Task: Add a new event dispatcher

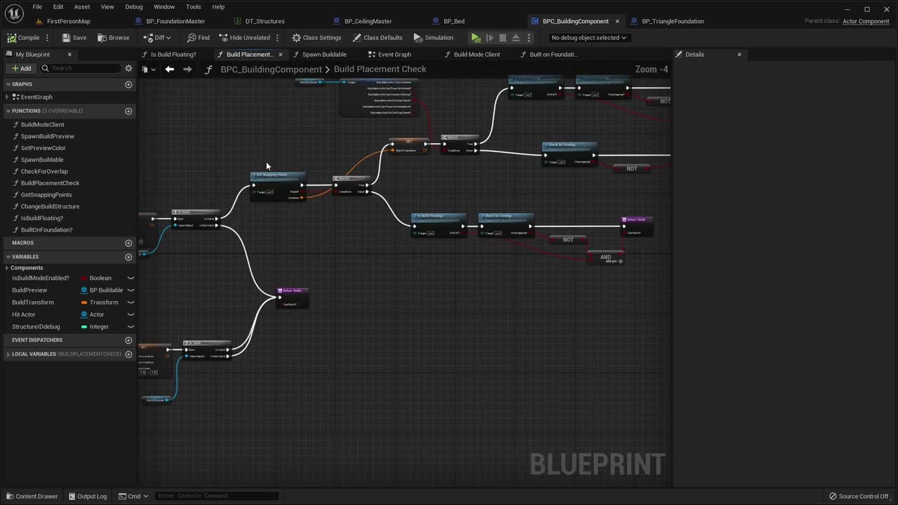Action: click(128, 340)
